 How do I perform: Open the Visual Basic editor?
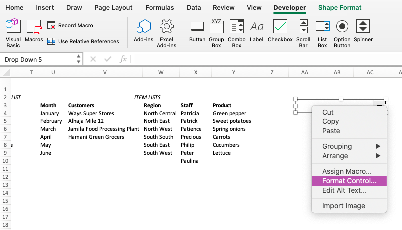point(13,33)
